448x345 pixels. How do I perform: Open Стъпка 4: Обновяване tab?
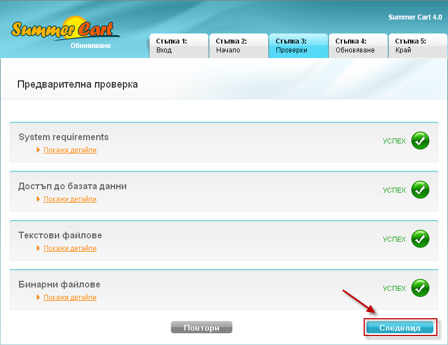(358, 46)
